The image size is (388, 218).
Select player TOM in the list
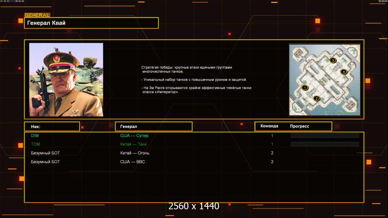click(35, 144)
